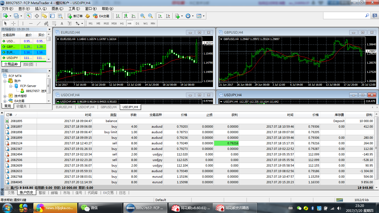This screenshot has height=213, width=379.
Task: Switch to the 交易 terminal tab
Action: click(x=11, y=192)
